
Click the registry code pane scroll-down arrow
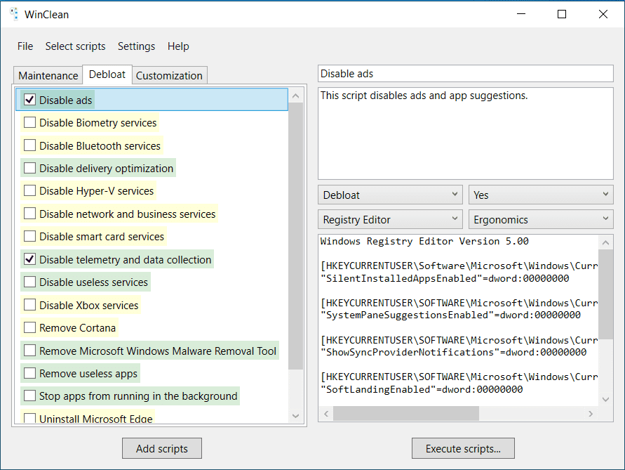tap(606, 399)
